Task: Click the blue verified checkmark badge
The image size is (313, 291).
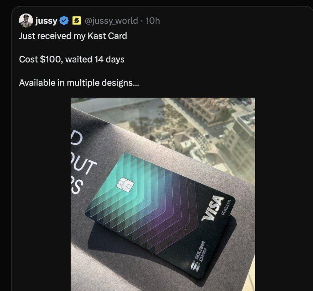Action: (64, 21)
